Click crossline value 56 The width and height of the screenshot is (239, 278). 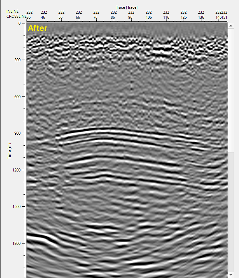(x=60, y=17)
